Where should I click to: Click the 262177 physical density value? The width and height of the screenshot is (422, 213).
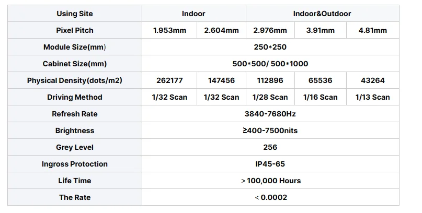tap(169, 80)
